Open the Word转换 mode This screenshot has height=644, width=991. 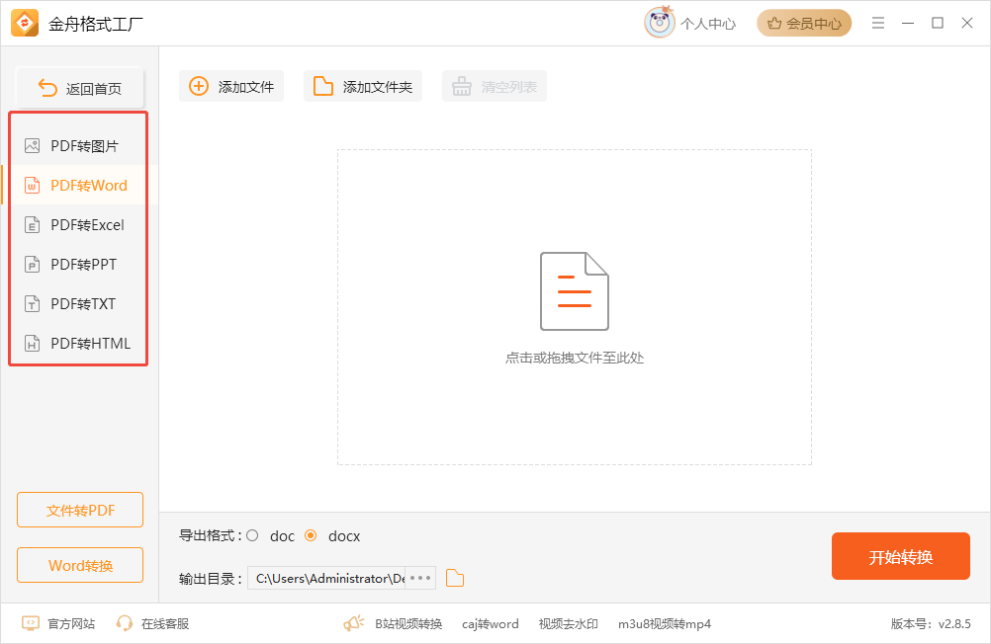(80, 565)
